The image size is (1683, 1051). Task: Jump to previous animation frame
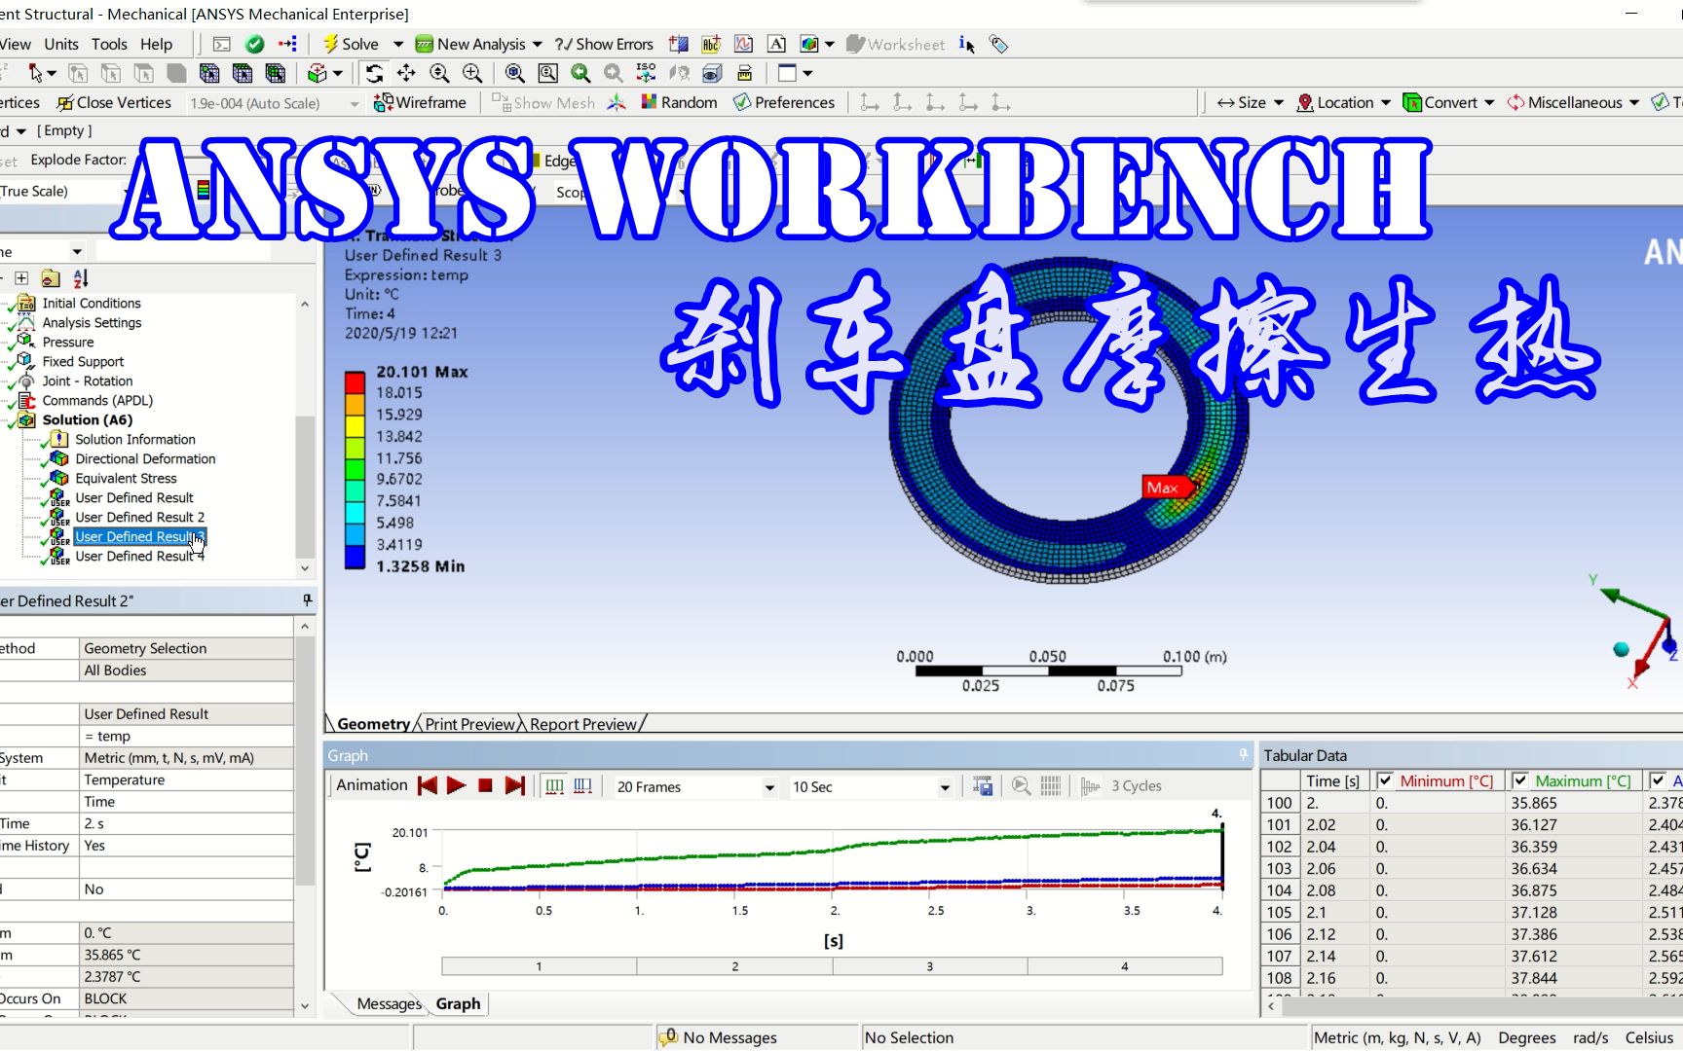(x=427, y=785)
